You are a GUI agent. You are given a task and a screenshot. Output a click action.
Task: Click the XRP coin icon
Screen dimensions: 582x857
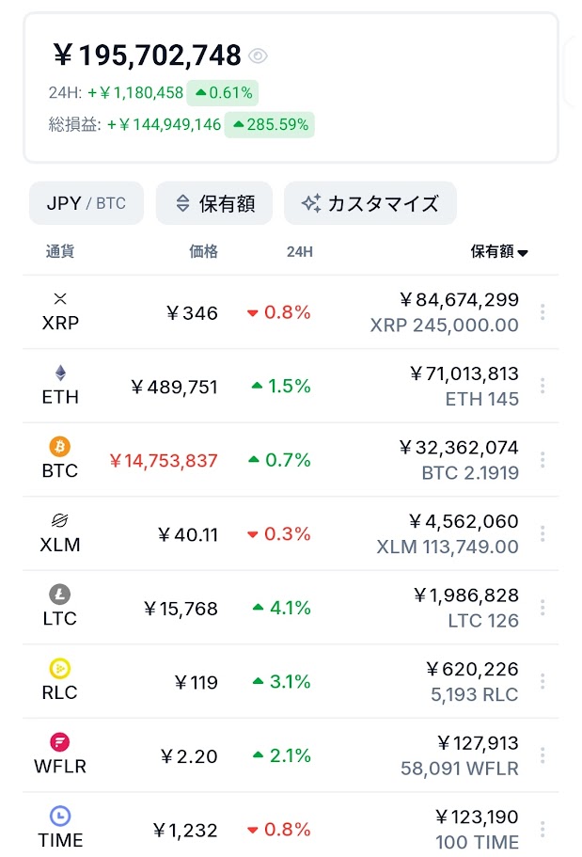(x=60, y=299)
